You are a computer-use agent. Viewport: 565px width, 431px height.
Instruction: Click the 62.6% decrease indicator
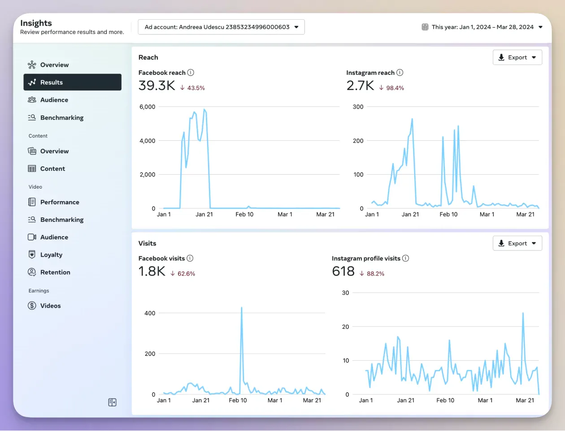(x=183, y=273)
